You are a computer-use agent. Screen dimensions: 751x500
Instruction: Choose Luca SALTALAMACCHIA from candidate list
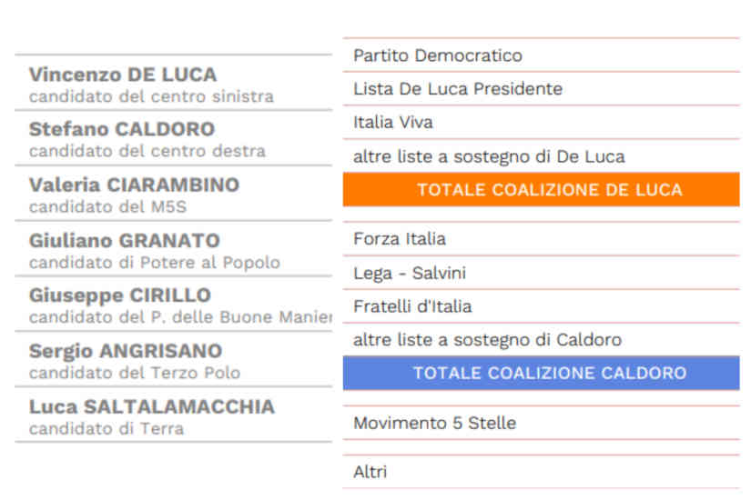point(173,415)
